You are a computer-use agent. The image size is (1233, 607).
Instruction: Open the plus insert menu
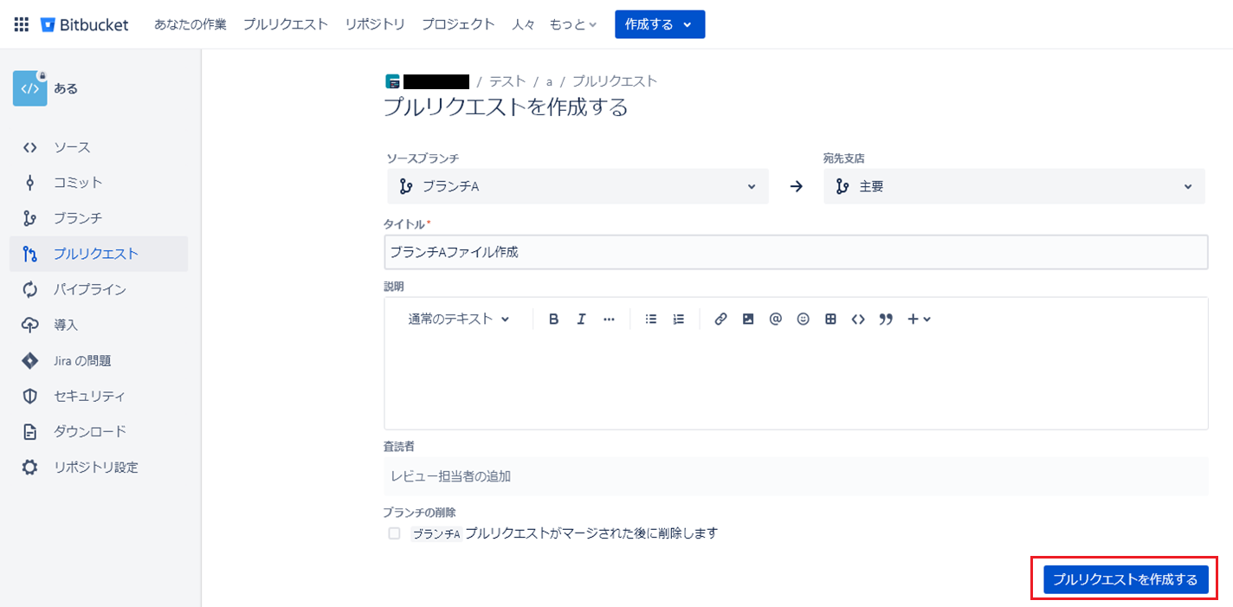click(x=919, y=319)
